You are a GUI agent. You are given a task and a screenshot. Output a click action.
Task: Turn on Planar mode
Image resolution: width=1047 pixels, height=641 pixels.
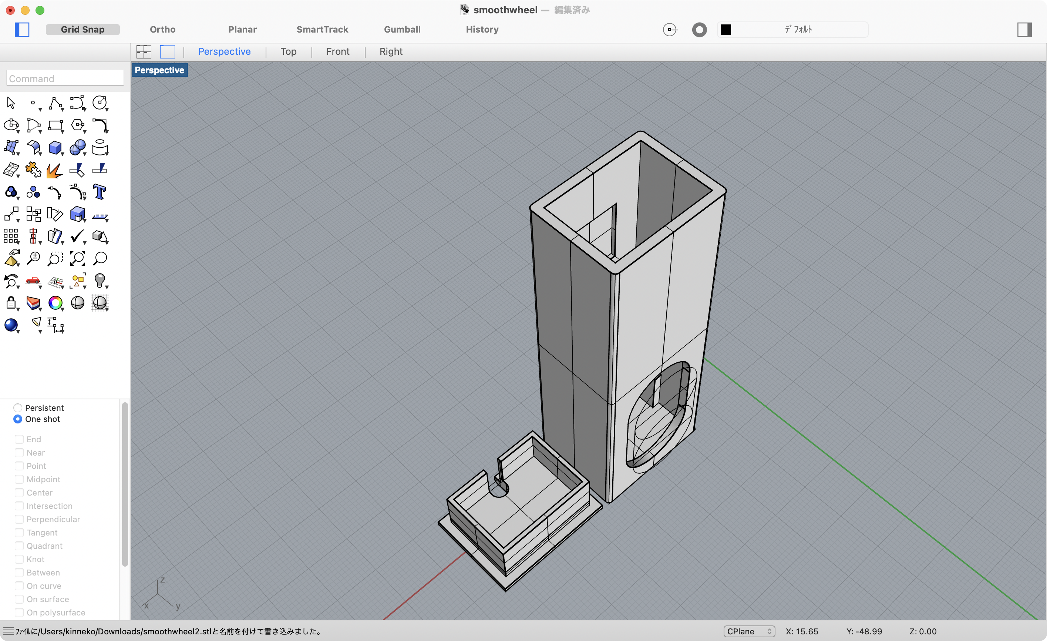[x=242, y=29]
